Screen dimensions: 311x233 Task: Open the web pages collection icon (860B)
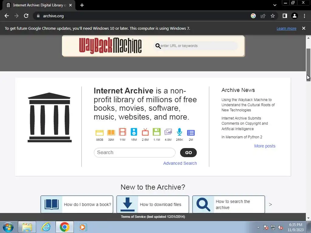pyautogui.click(x=100, y=133)
